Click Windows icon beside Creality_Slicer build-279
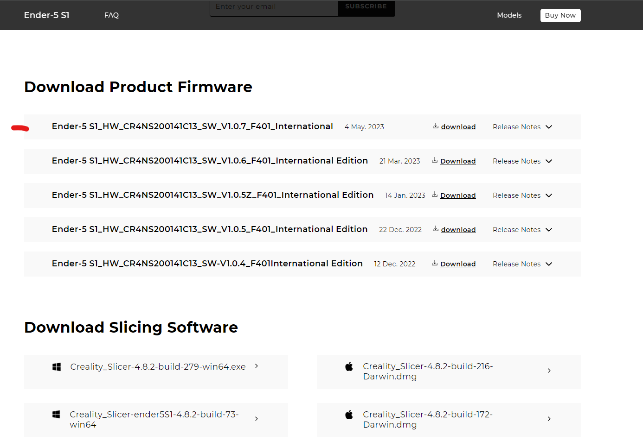This screenshot has width=643, height=441. click(57, 367)
